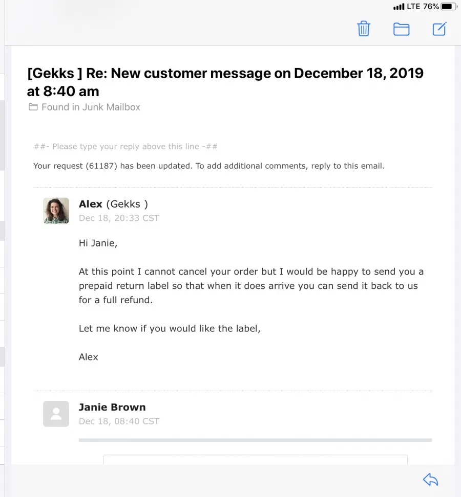Open the move-to-folder icon
The width and height of the screenshot is (461, 497).
click(401, 29)
